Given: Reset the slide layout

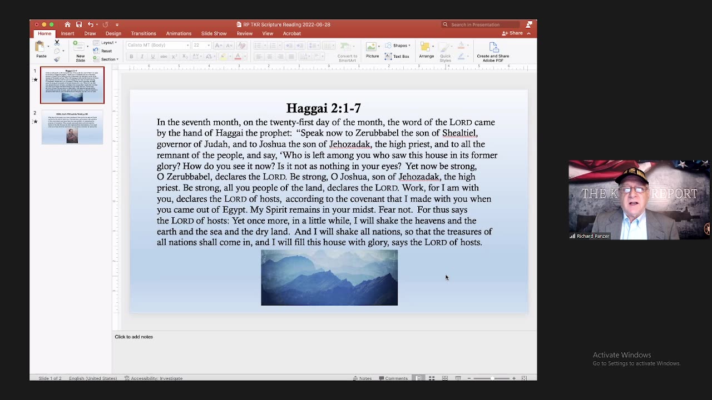Looking at the screenshot, I should (x=102, y=51).
